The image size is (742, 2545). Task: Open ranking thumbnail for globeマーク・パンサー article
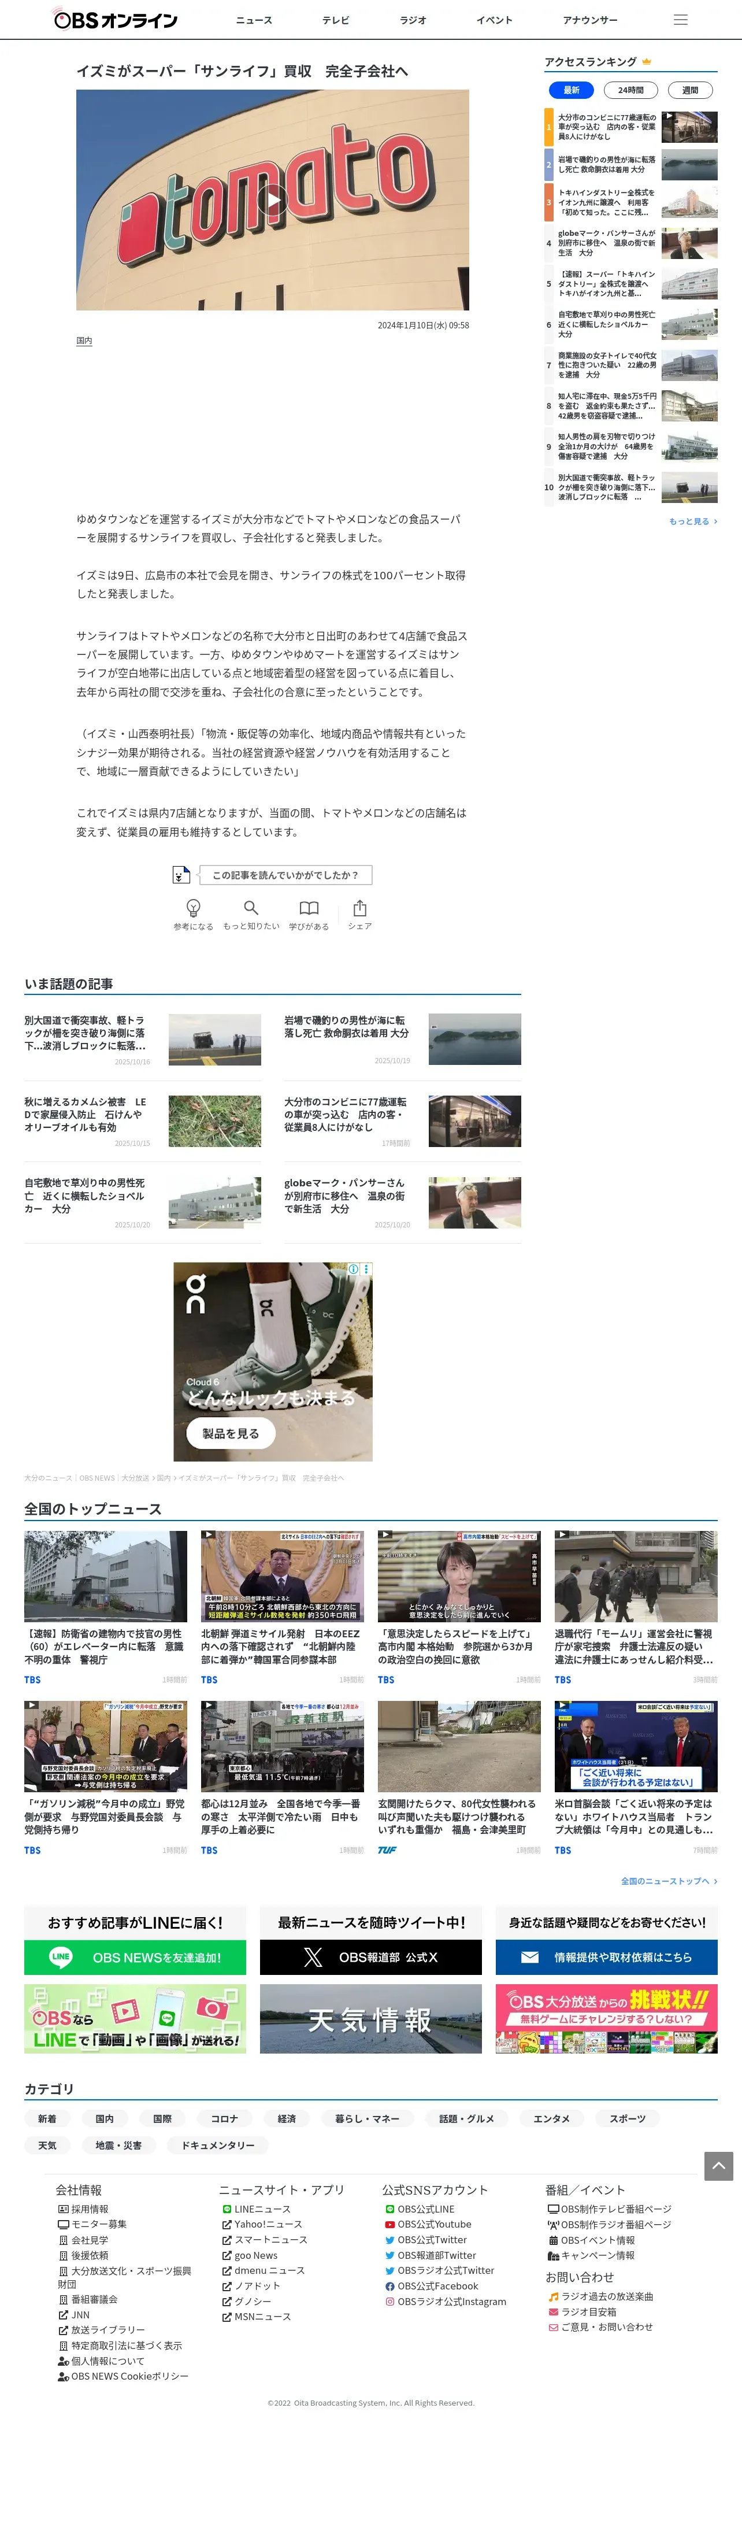pyautogui.click(x=689, y=243)
